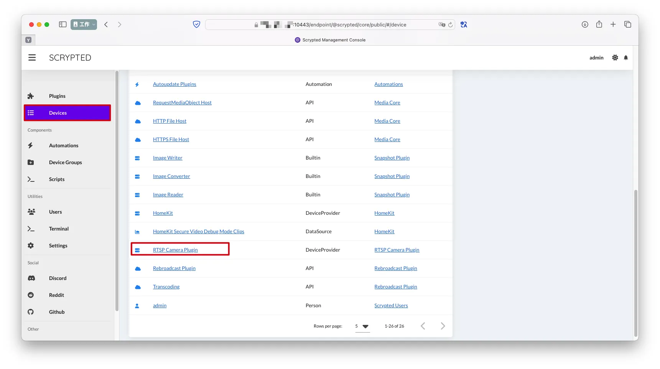Open the translate page icon
660x369 pixels.
[464, 25]
